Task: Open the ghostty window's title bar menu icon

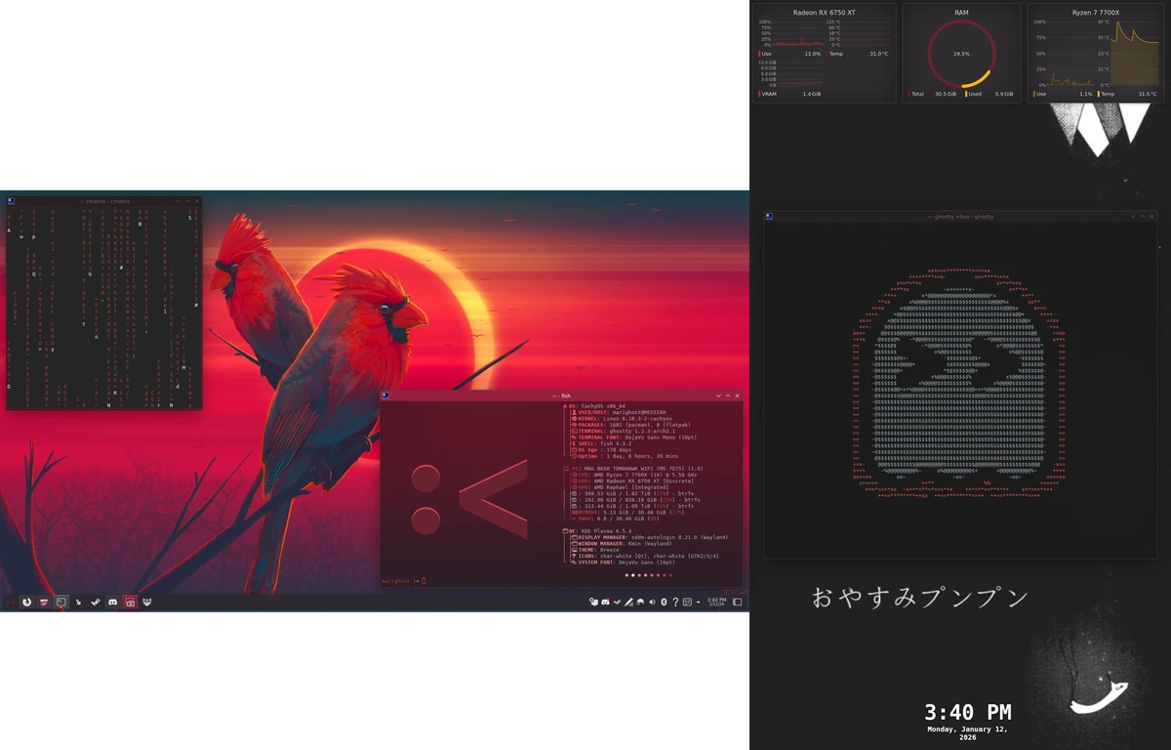Action: pos(769,216)
